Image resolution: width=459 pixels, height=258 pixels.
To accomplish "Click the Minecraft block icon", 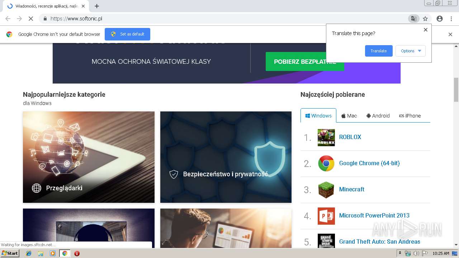I will click(326, 190).
